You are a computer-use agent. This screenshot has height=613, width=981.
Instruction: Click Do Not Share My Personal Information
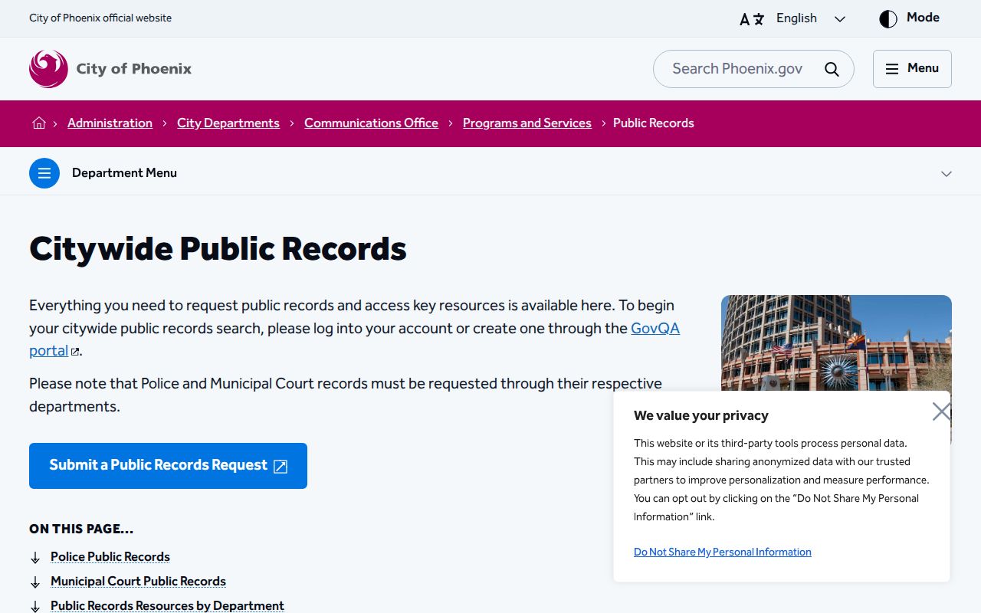722,552
